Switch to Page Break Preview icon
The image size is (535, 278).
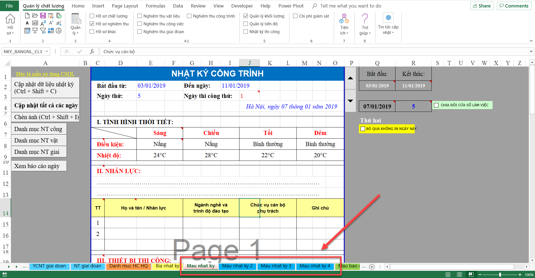click(471, 275)
